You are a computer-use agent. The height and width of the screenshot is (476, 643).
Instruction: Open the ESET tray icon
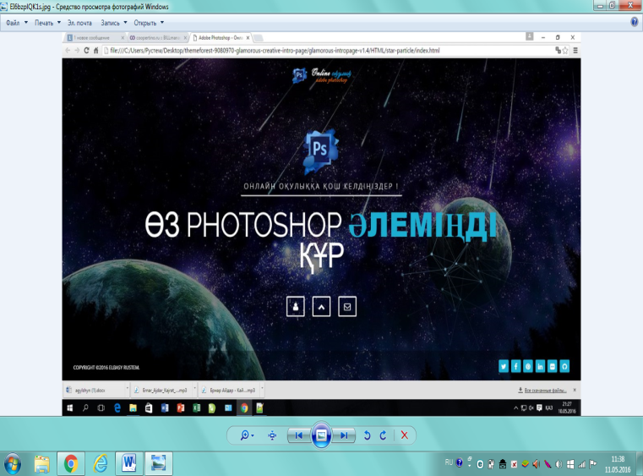click(x=480, y=464)
